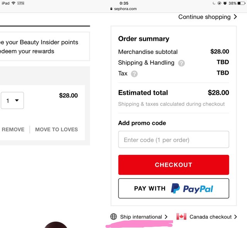
Task: Open the Continue shopping link
Action: (x=207, y=17)
